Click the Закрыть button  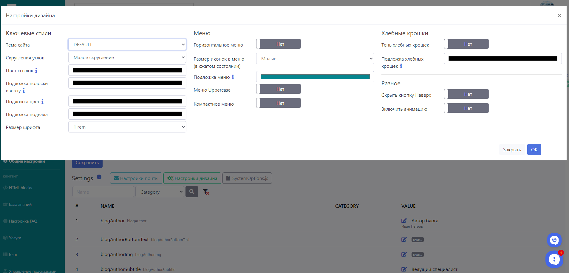click(512, 150)
